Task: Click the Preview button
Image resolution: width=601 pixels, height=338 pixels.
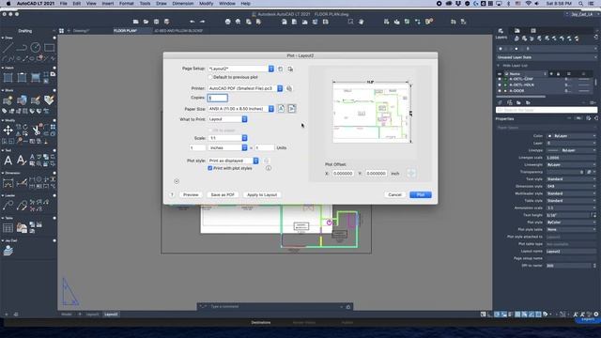Action: (x=191, y=194)
